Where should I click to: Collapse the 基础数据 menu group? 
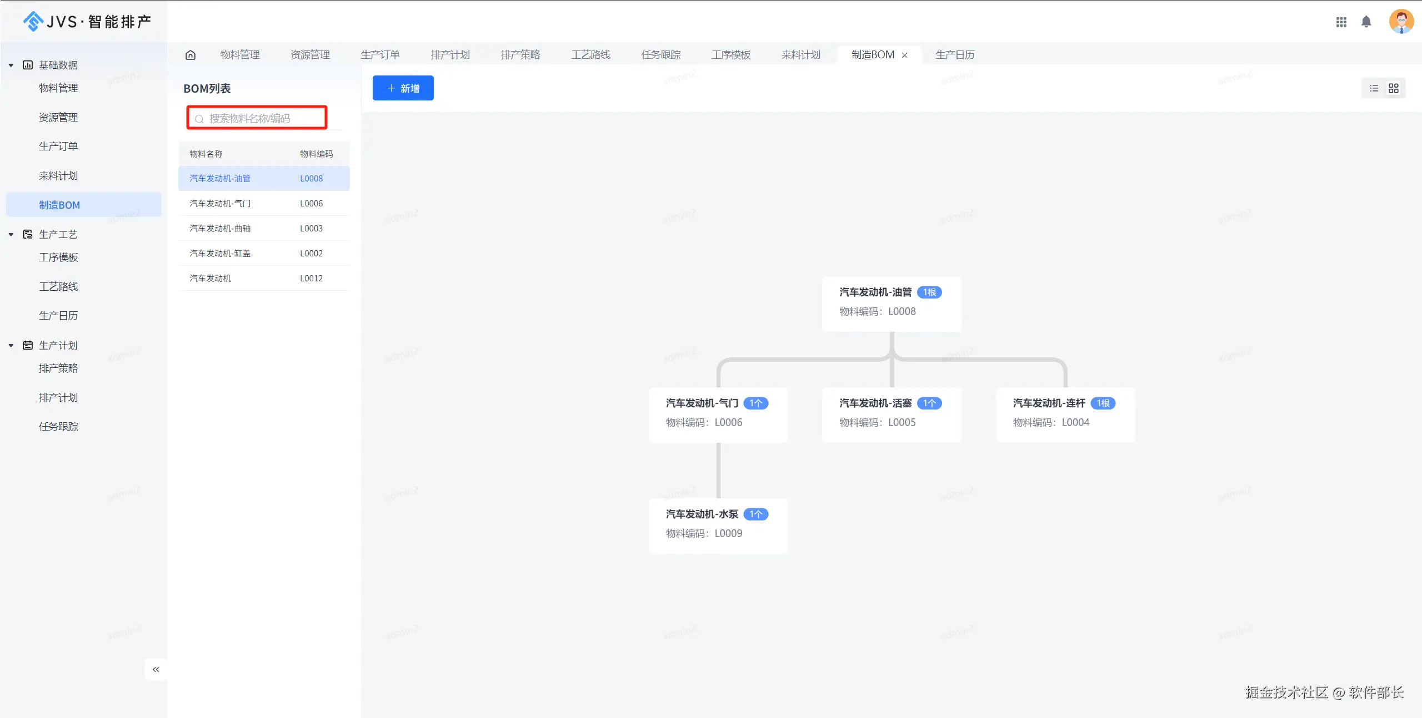click(x=11, y=65)
